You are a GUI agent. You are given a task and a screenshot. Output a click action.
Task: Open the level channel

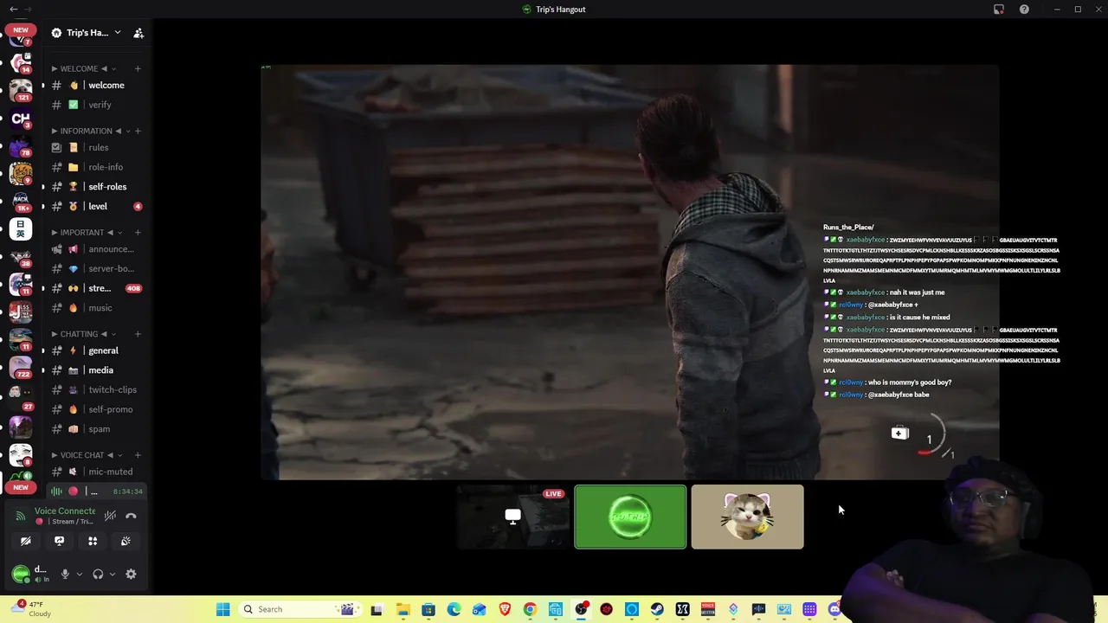(97, 206)
